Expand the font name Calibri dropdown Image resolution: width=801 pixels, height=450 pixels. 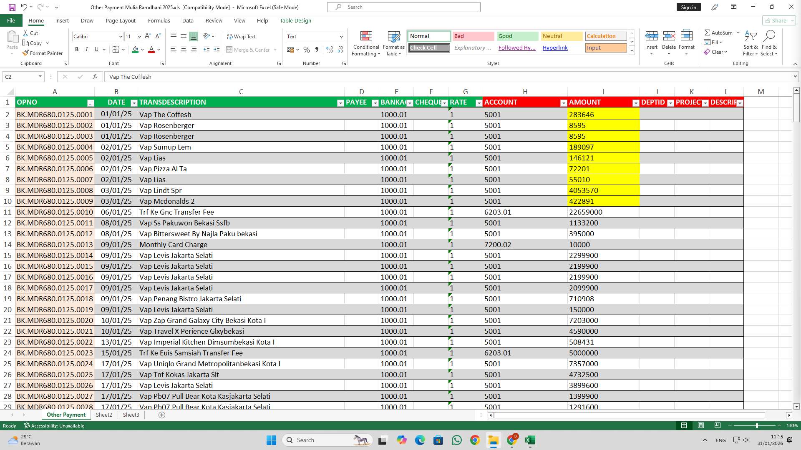(121, 37)
